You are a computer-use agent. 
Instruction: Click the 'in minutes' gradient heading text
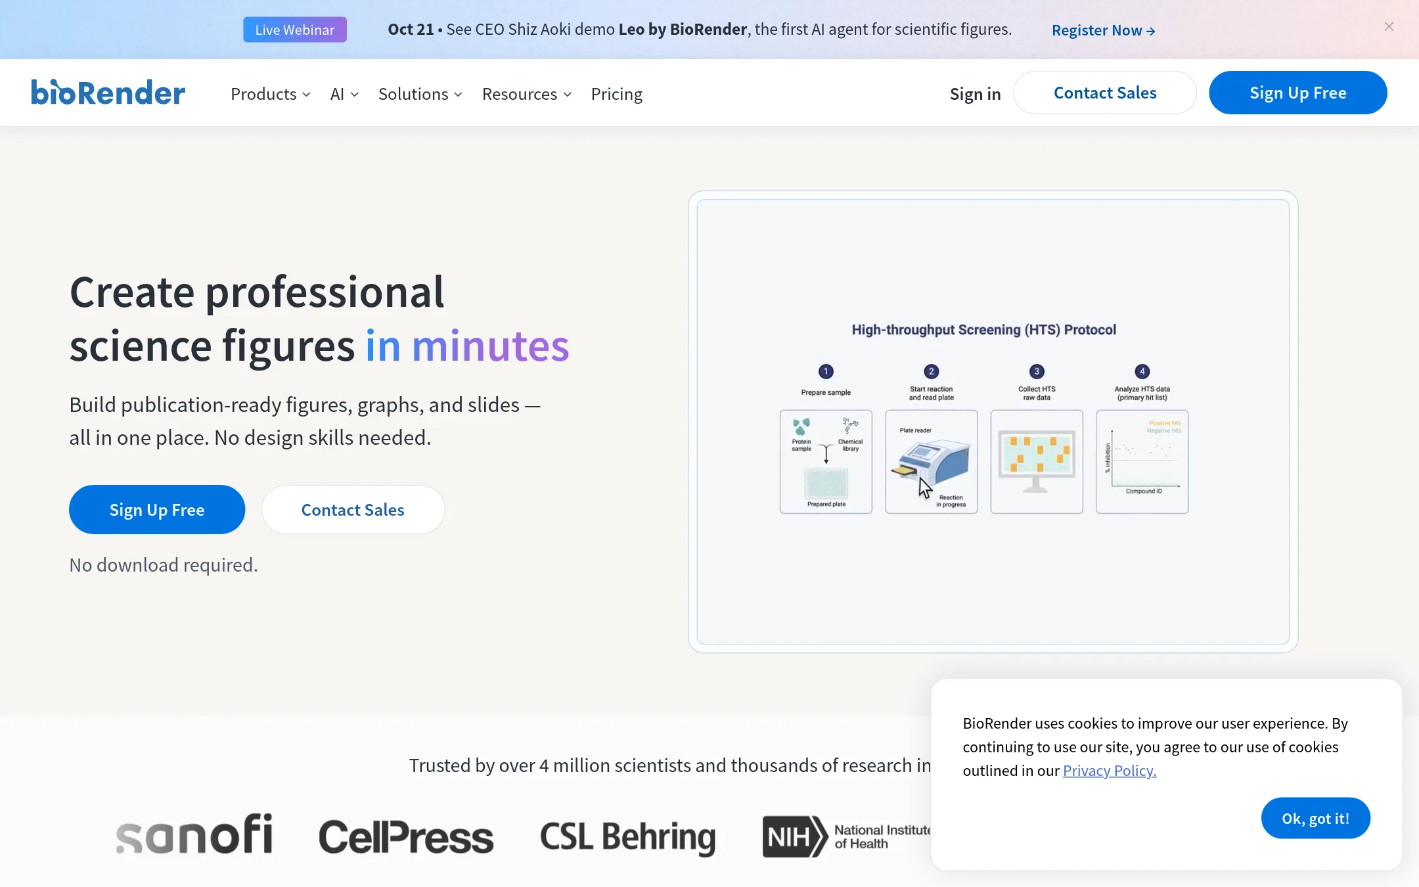click(x=467, y=346)
